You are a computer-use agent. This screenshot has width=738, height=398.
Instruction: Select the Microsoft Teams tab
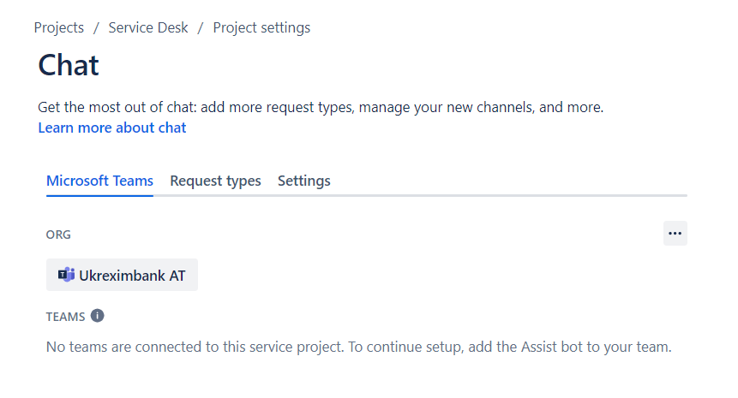click(x=99, y=181)
